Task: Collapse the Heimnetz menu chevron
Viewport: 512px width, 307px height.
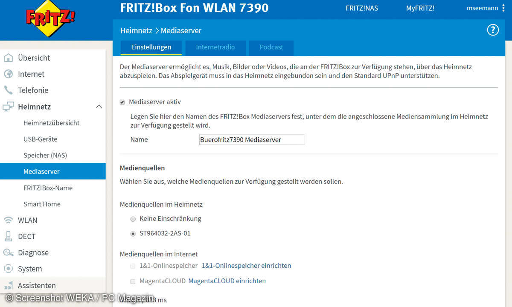Action: [x=99, y=106]
